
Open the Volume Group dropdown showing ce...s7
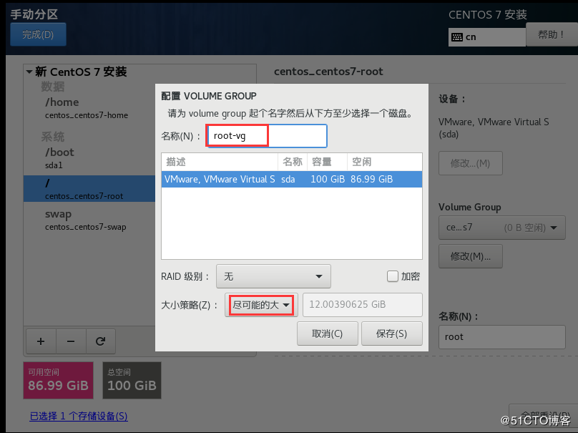pyautogui.click(x=501, y=228)
